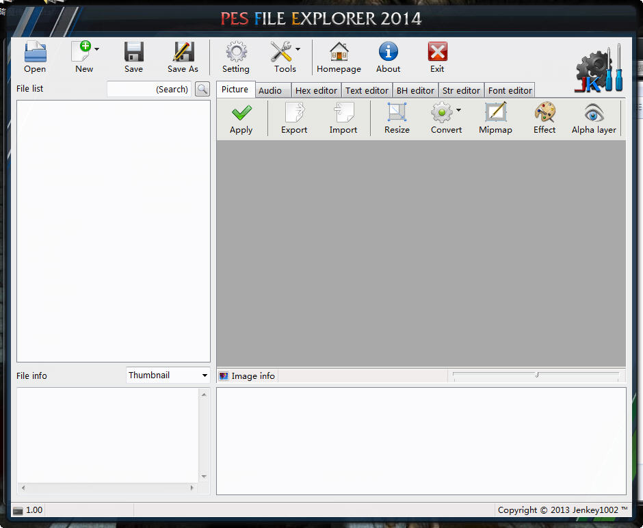Open the Tools wrench icon
The image size is (643, 528).
coord(281,52)
